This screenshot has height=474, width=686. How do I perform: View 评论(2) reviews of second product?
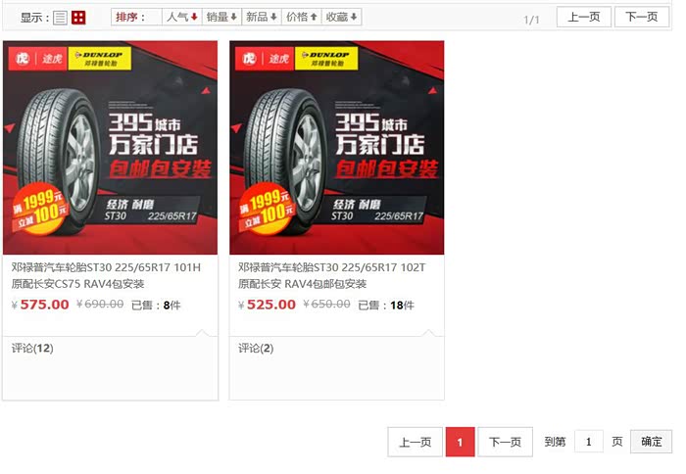click(256, 348)
